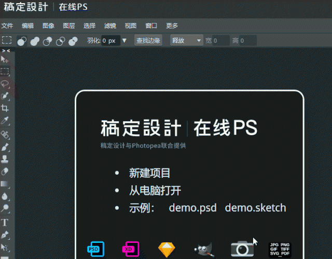Viewport: 332px width, 259px height.
Task: Open the 滤镜 menu
Action: pyautogui.click(x=110, y=25)
